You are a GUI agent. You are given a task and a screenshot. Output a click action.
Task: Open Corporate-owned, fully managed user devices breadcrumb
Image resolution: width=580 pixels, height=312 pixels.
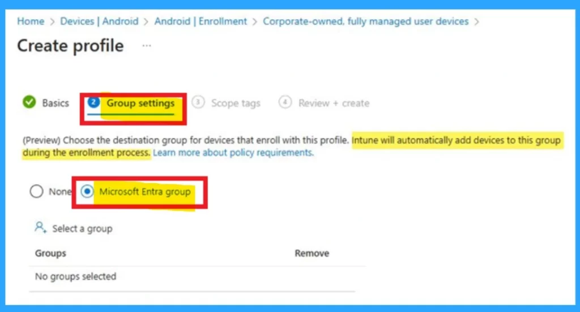(365, 21)
